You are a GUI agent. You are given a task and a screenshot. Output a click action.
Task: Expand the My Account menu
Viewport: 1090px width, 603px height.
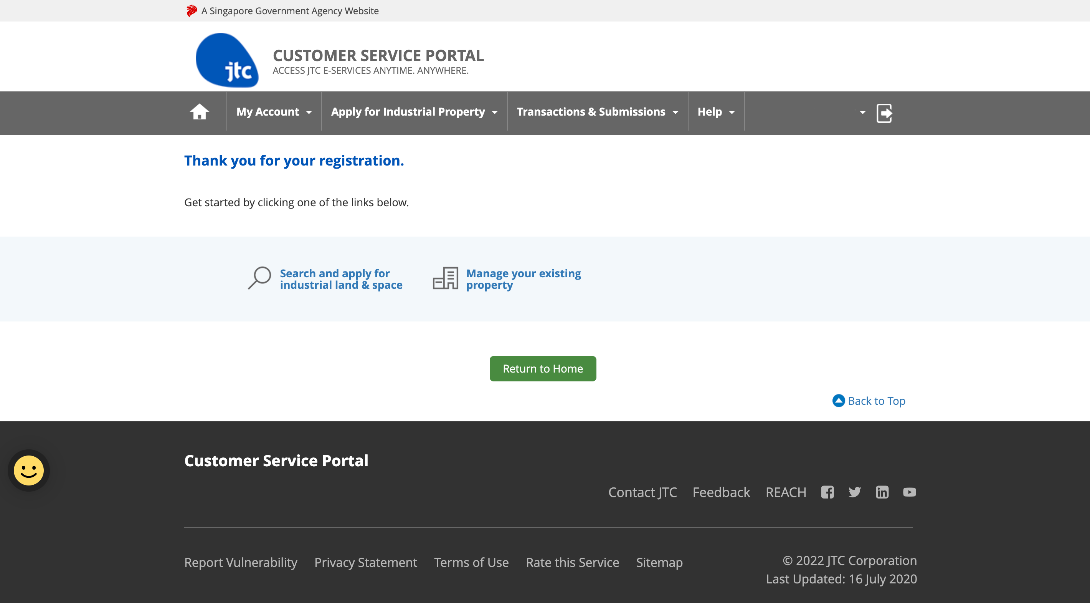click(x=274, y=112)
